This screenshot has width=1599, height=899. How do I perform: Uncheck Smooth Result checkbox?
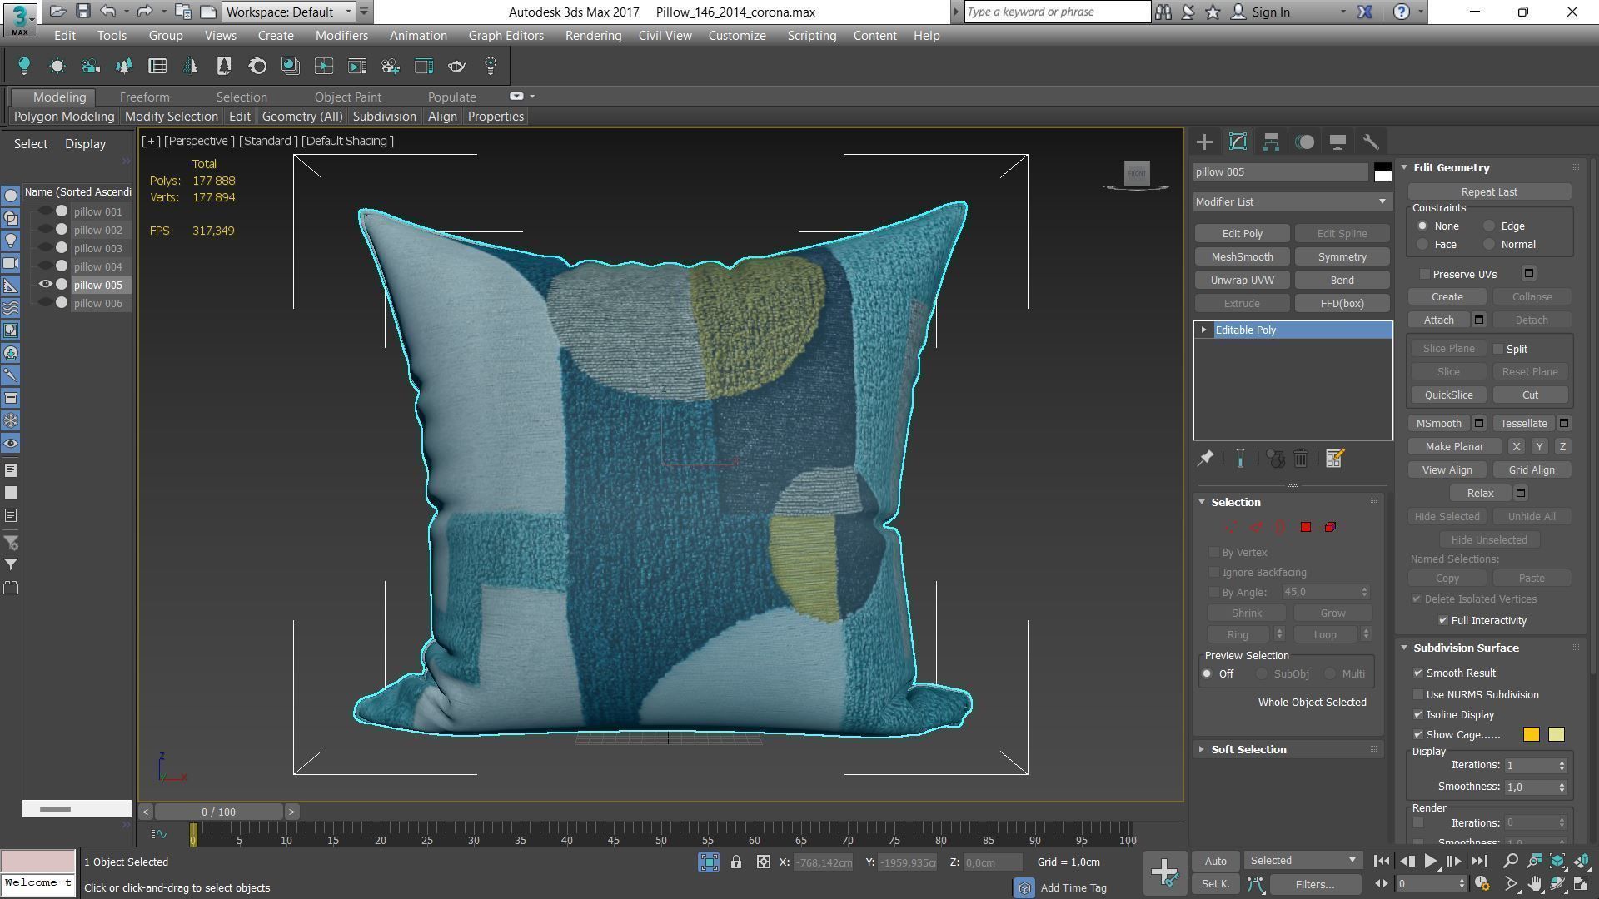point(1418,673)
